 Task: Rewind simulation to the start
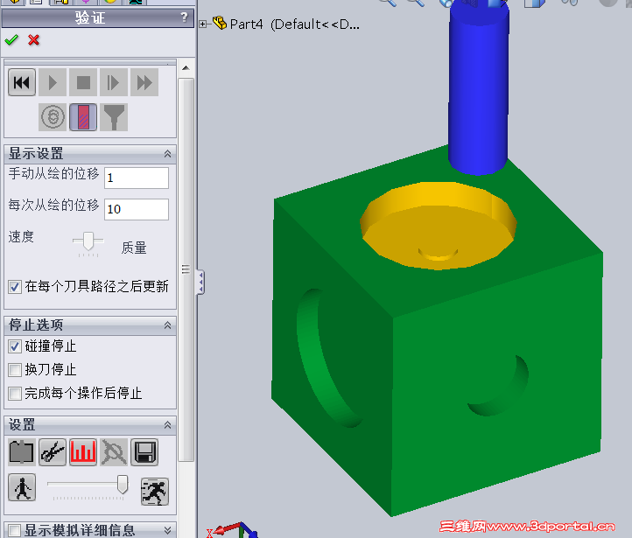22,82
